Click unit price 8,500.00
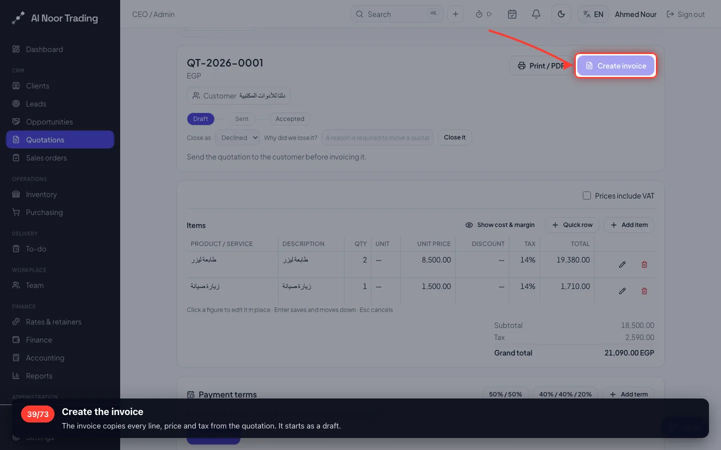This screenshot has width=721, height=450. [436, 260]
